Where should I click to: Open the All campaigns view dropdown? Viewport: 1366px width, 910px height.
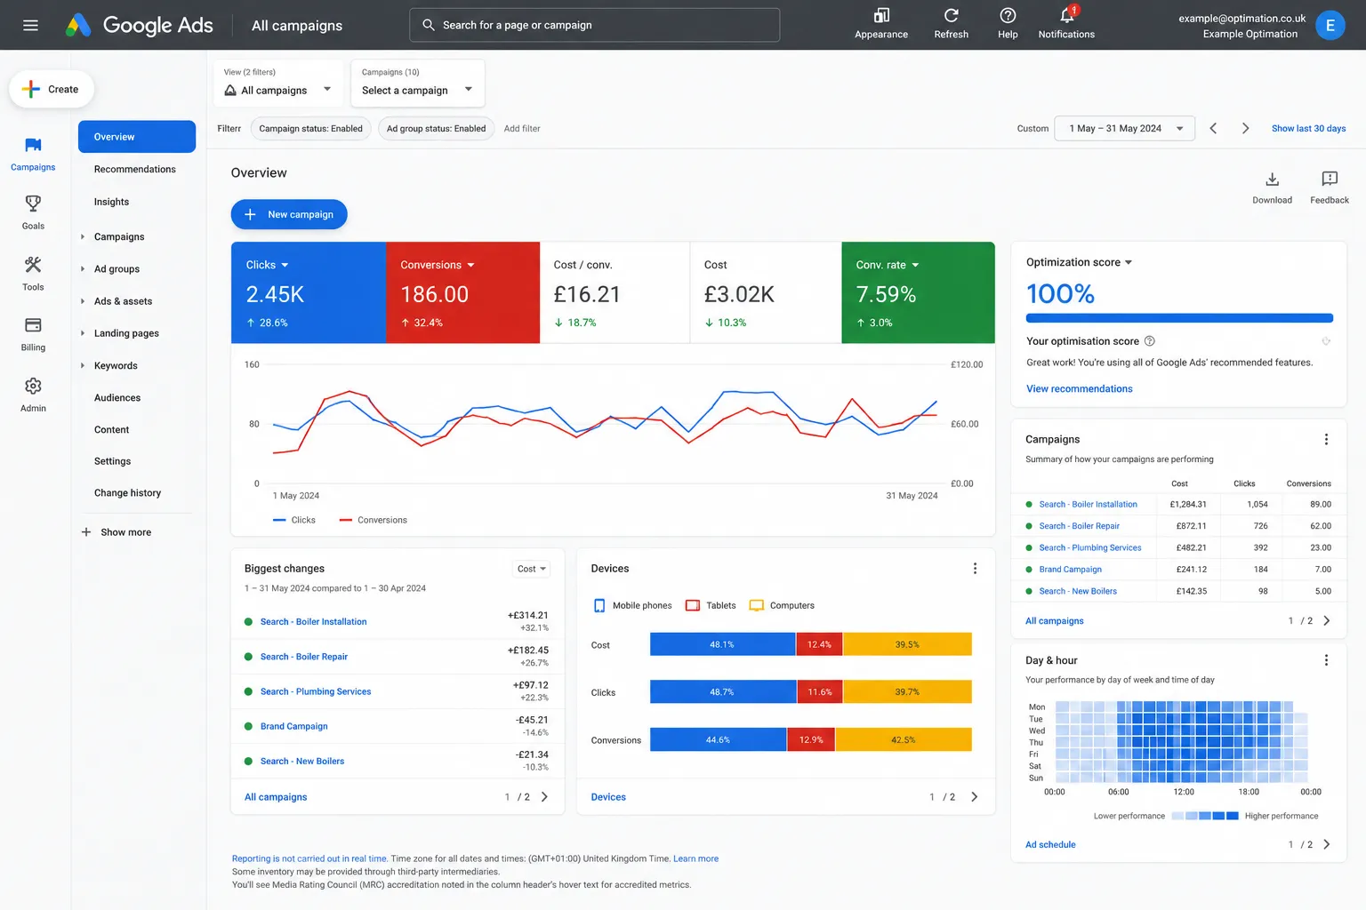click(x=278, y=83)
